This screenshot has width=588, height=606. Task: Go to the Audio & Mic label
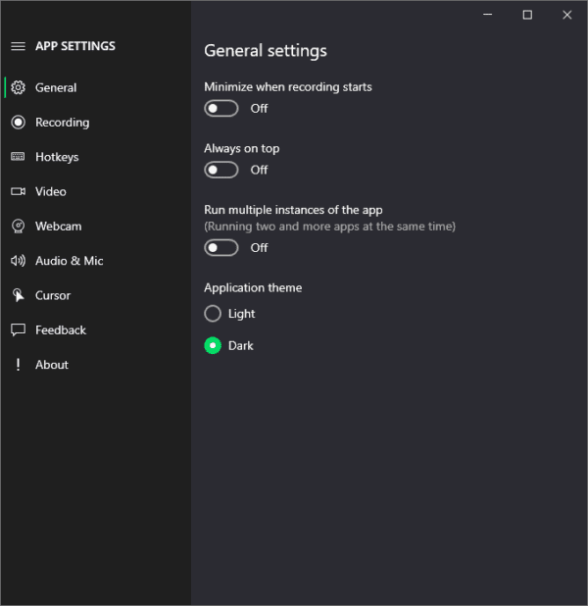coord(69,261)
